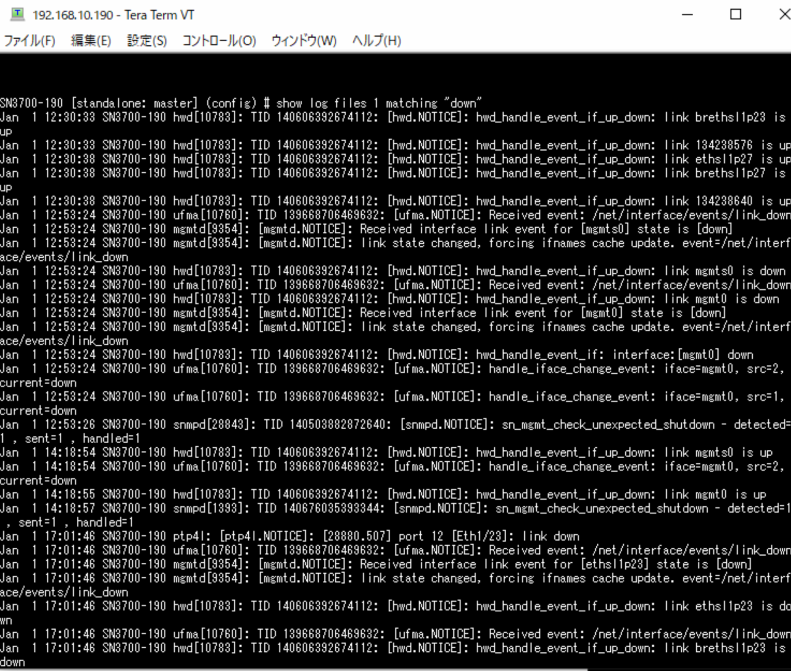Screen dimensions: 791x671
Task: Open the ファイル(F) menu
Action: click(x=29, y=41)
